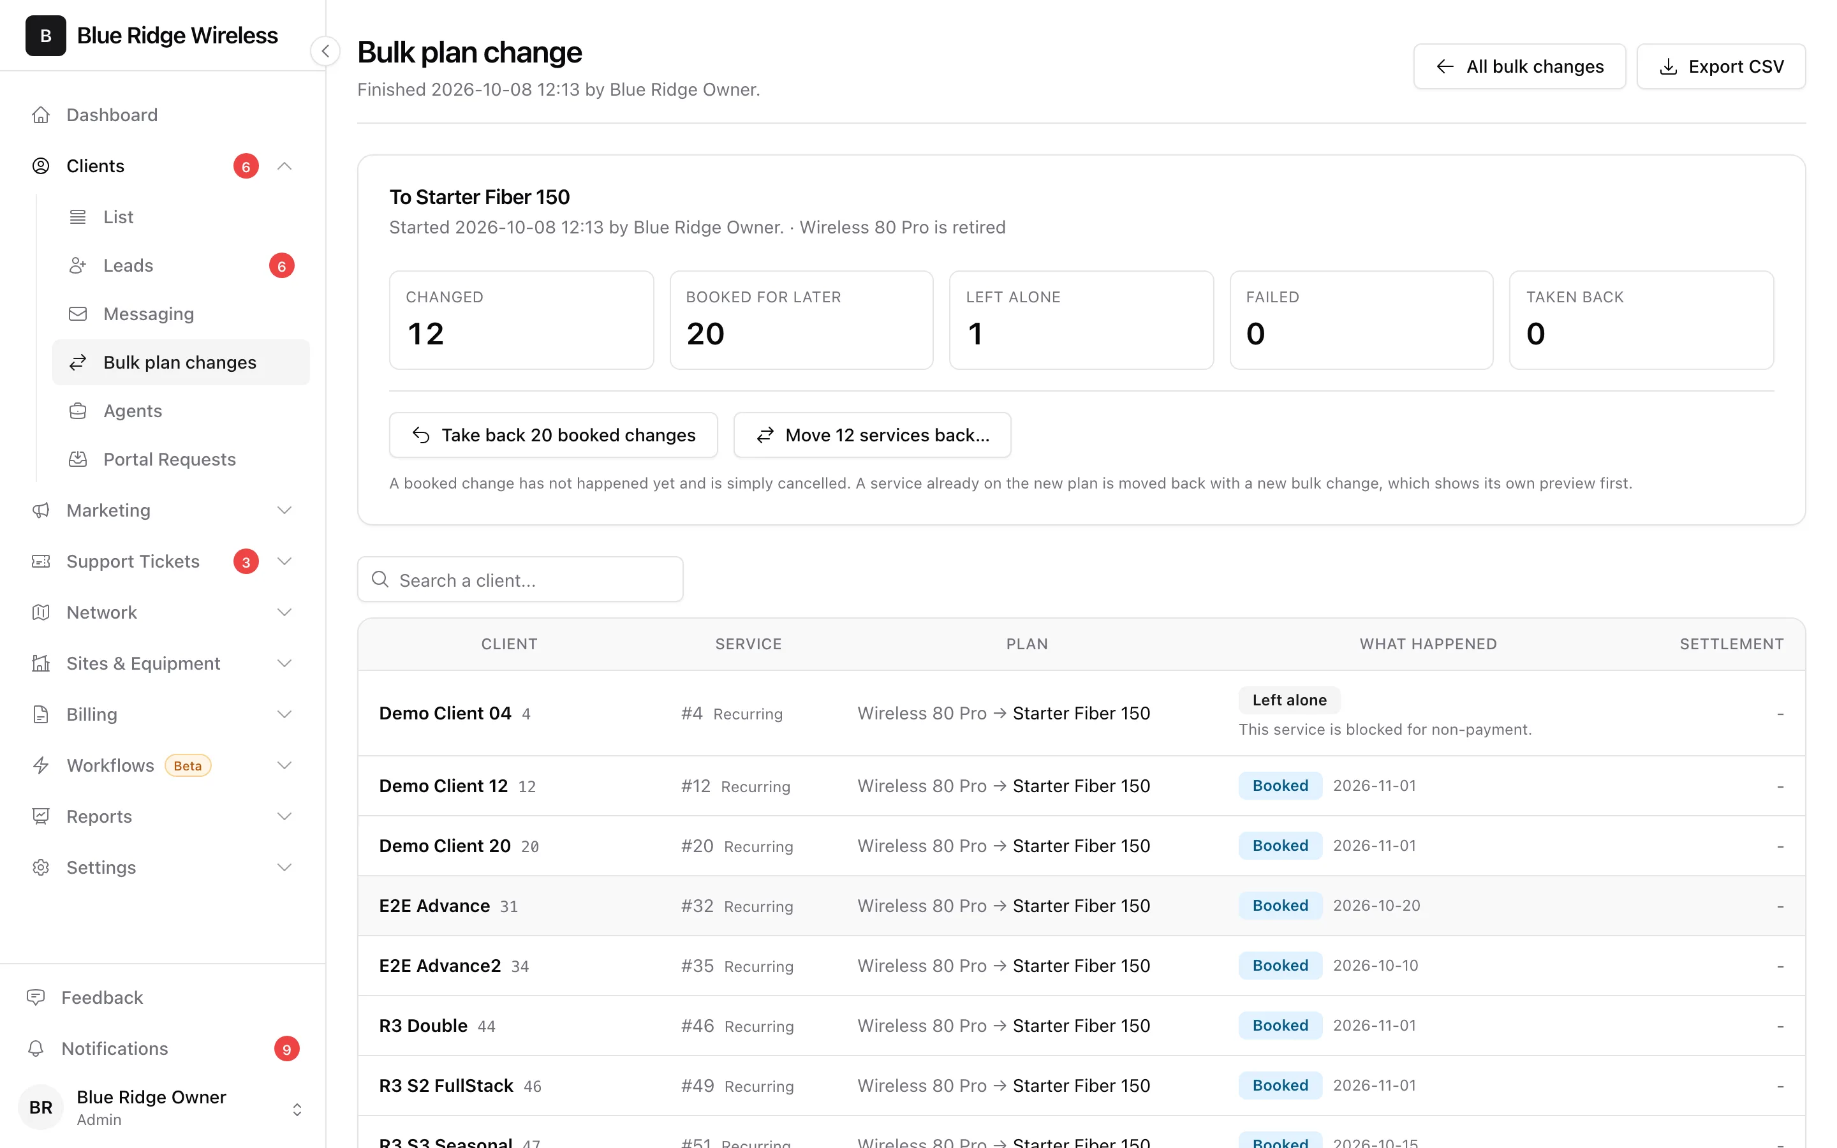
Task: Click the Network map icon
Action: tap(41, 612)
